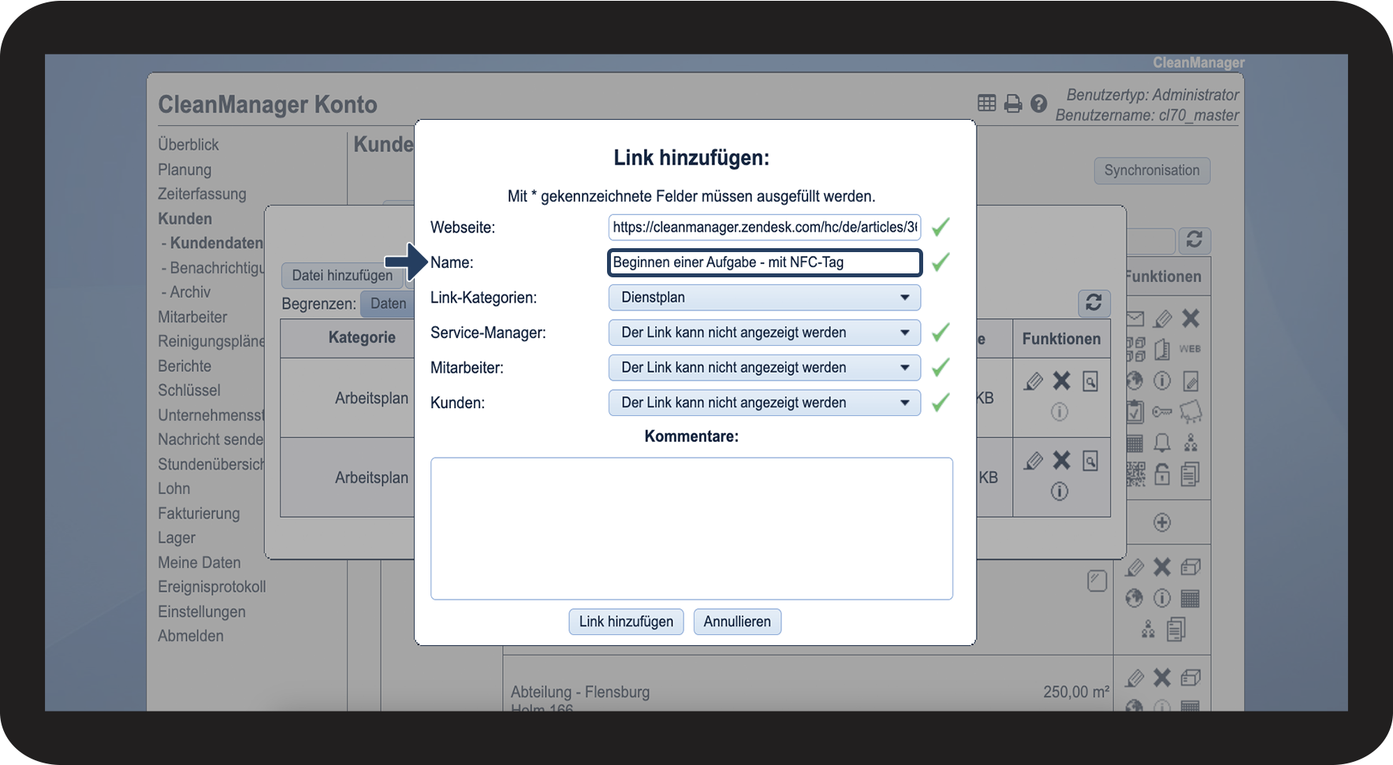Click preview magnifier icon in second Arbeitsplan row
This screenshot has height=765, width=1393.
[x=1090, y=461]
